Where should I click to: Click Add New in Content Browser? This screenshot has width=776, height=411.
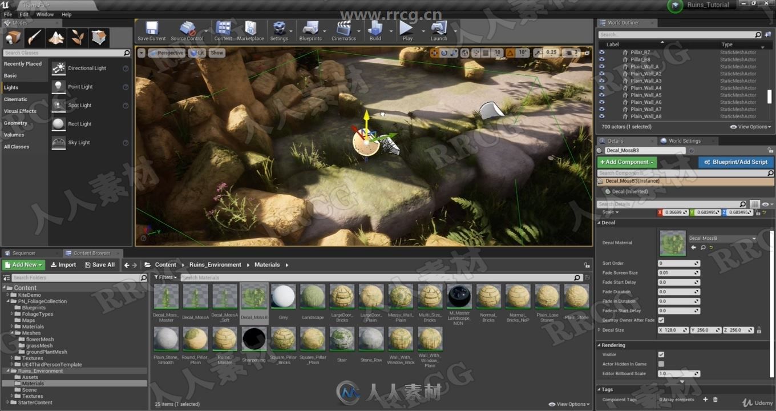pyautogui.click(x=23, y=265)
